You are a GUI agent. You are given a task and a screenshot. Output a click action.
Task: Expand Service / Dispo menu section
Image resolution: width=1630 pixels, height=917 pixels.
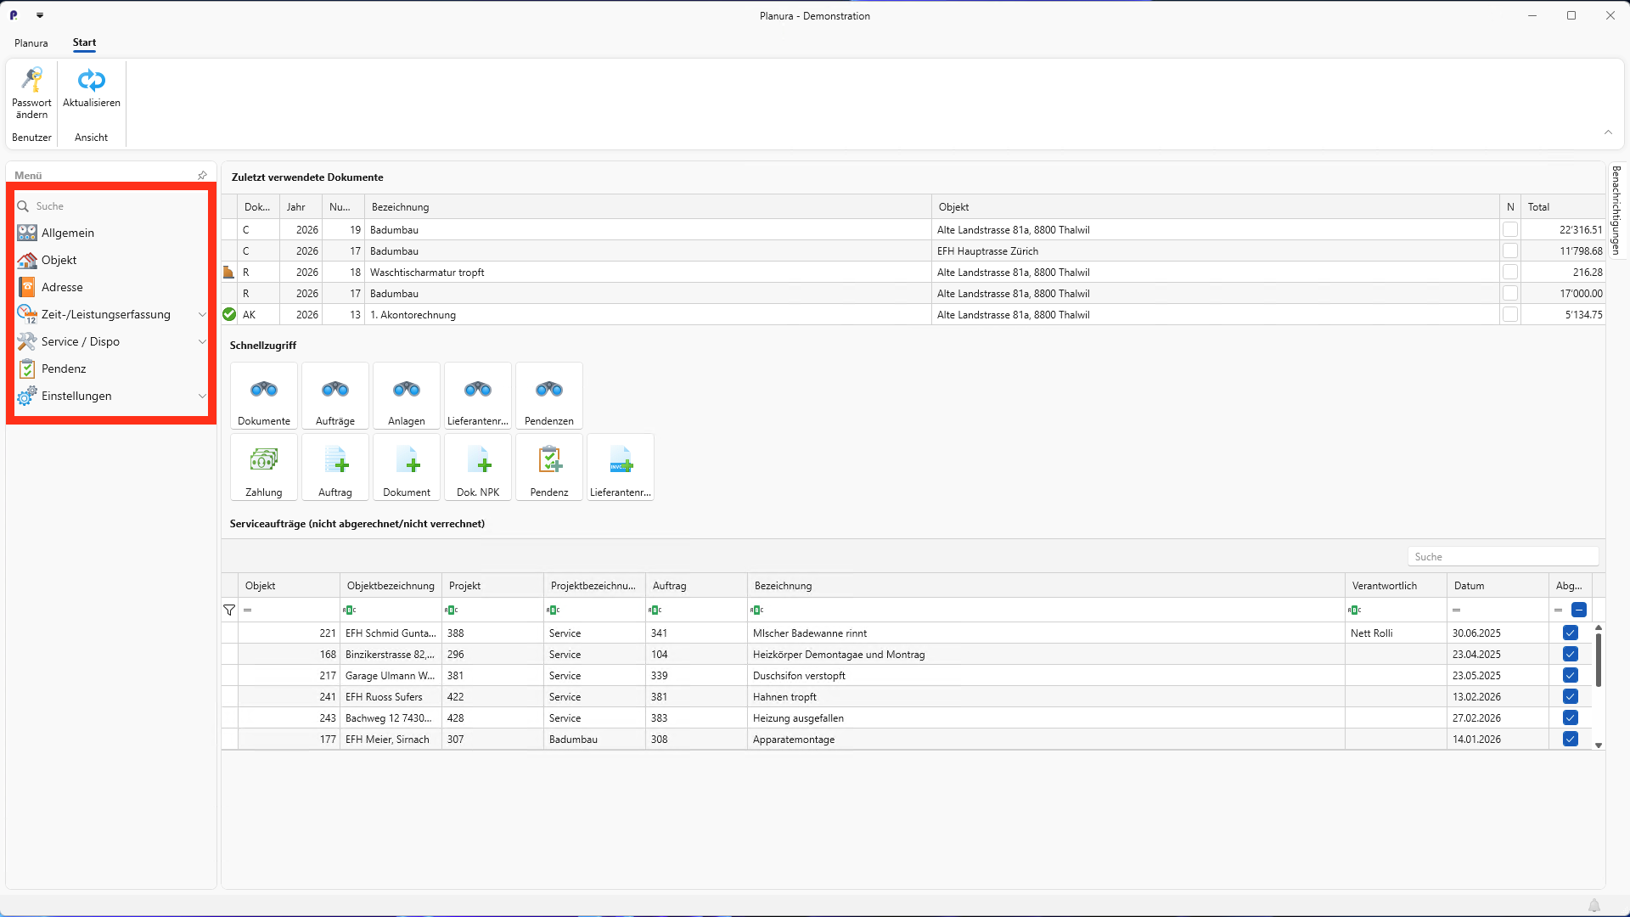point(202,342)
